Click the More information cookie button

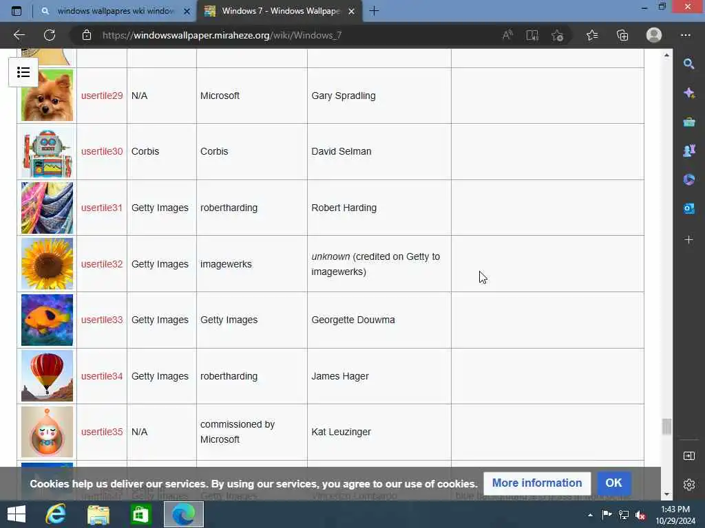click(537, 483)
